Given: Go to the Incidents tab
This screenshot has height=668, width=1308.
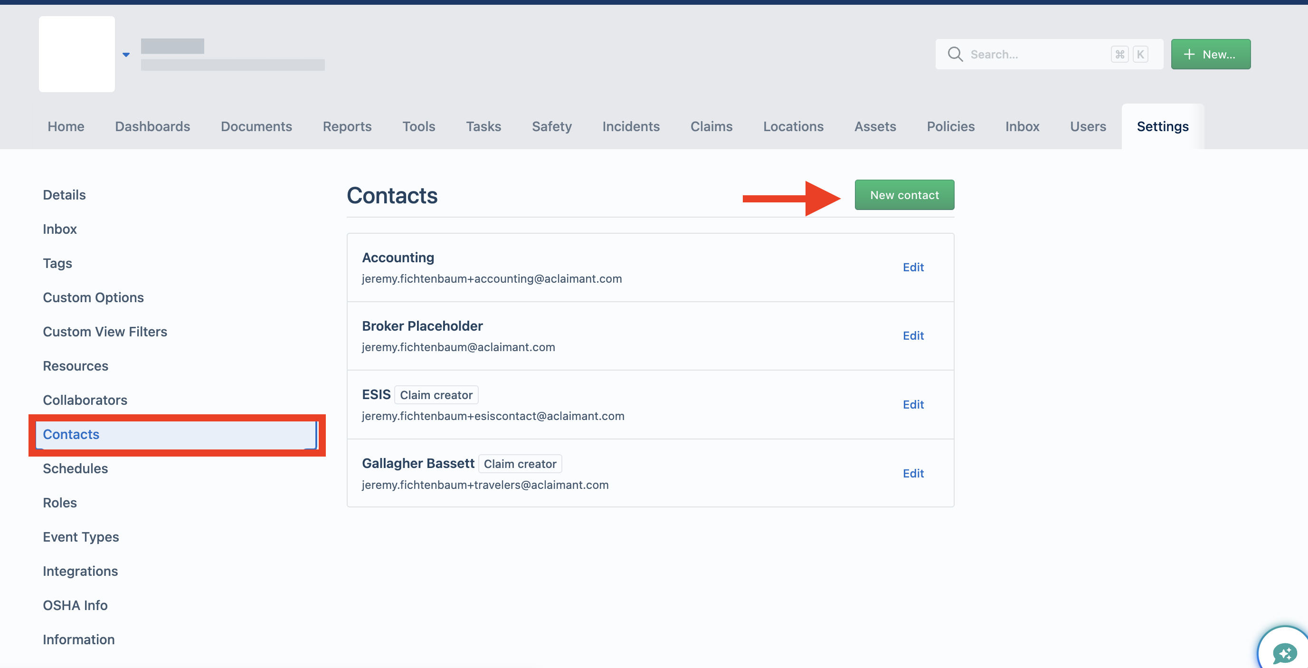Looking at the screenshot, I should pyautogui.click(x=631, y=126).
